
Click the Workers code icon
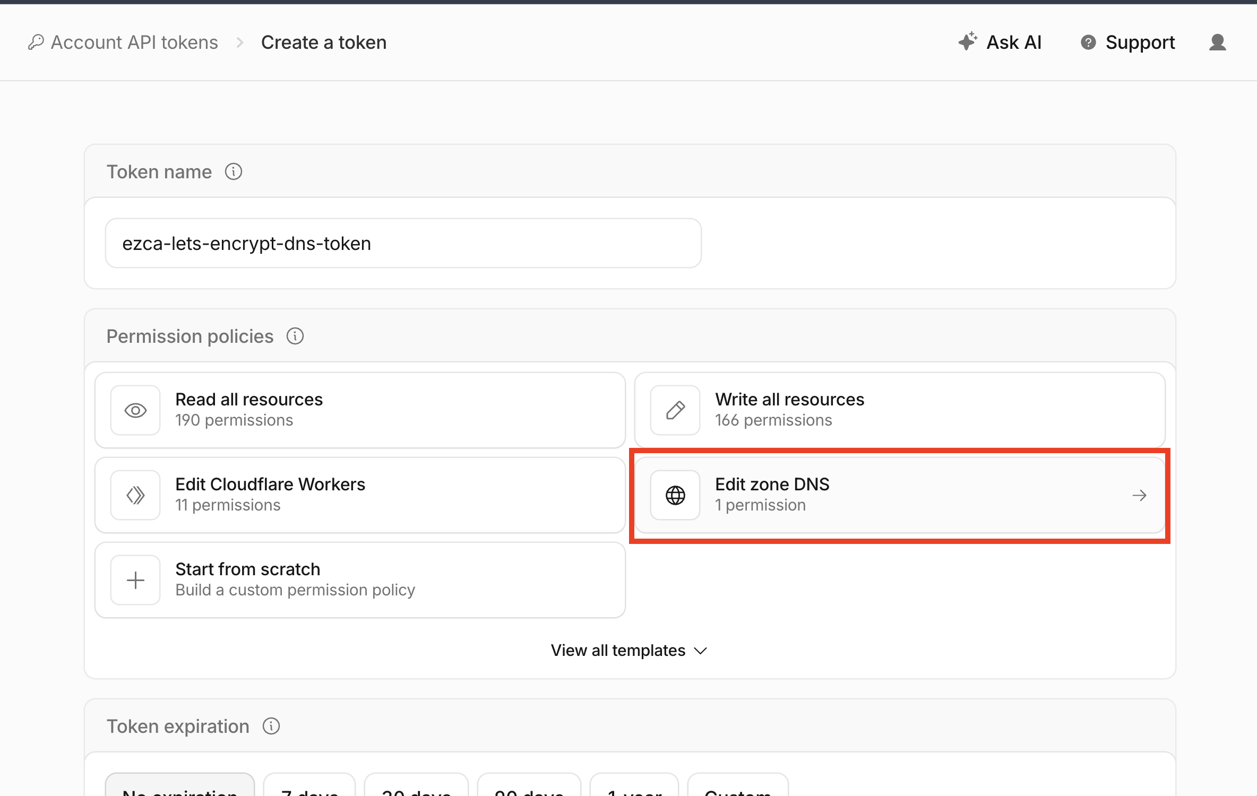135,495
